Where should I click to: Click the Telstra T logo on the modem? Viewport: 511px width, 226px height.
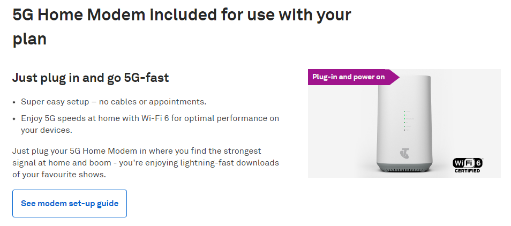(404, 154)
